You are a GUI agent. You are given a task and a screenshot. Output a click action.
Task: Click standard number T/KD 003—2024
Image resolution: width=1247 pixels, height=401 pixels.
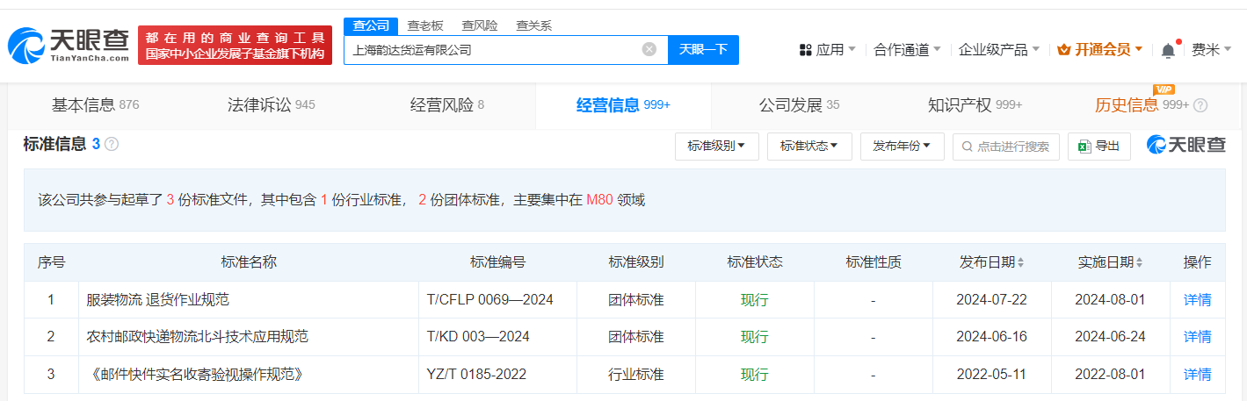click(x=477, y=337)
